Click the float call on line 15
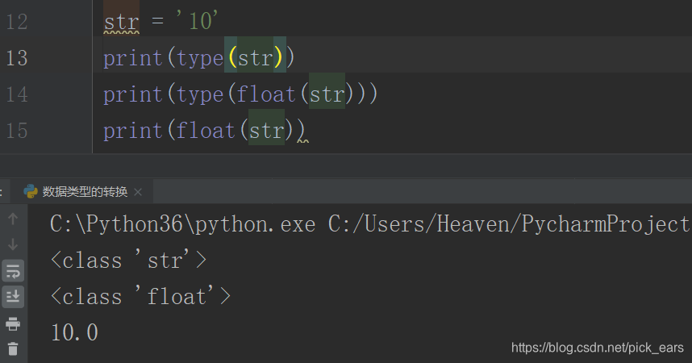This screenshot has width=692, height=363. coord(205,130)
